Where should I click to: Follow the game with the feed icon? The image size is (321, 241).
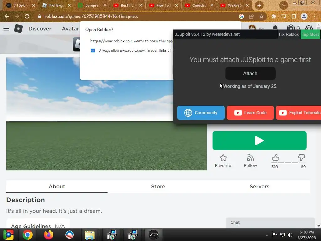point(250,158)
